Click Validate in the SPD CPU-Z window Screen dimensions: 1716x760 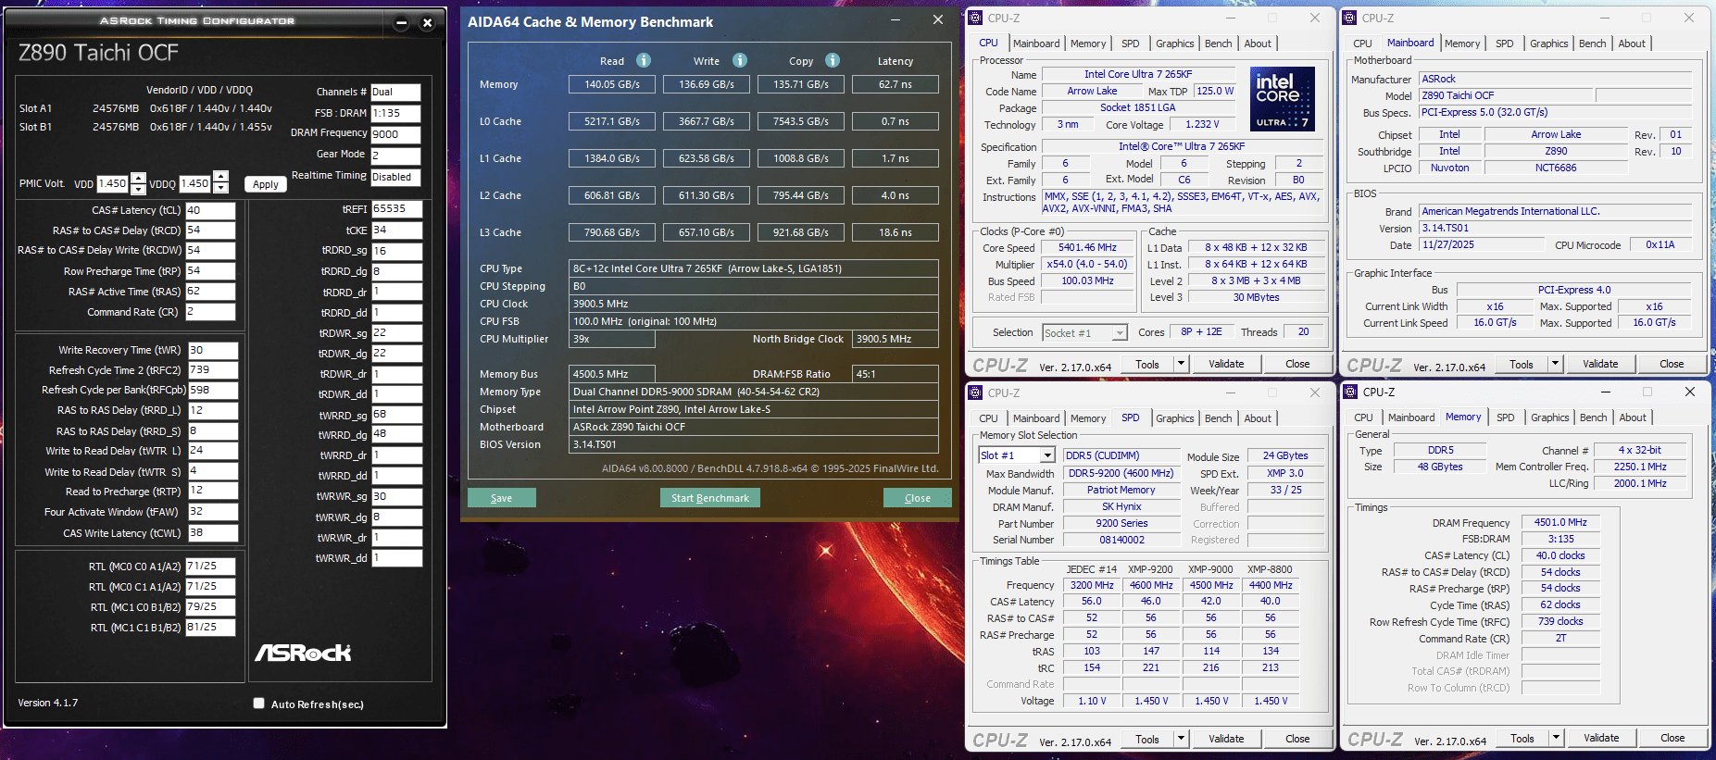click(x=1226, y=739)
